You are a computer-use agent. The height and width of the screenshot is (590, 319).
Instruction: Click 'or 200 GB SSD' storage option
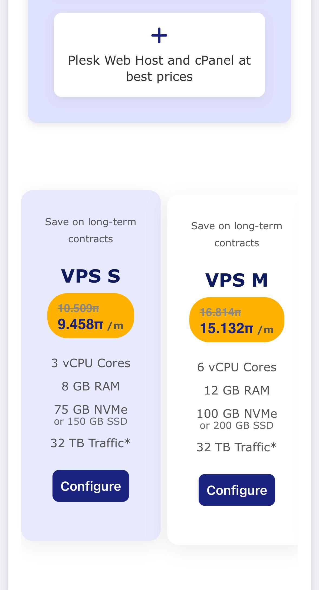tap(237, 426)
